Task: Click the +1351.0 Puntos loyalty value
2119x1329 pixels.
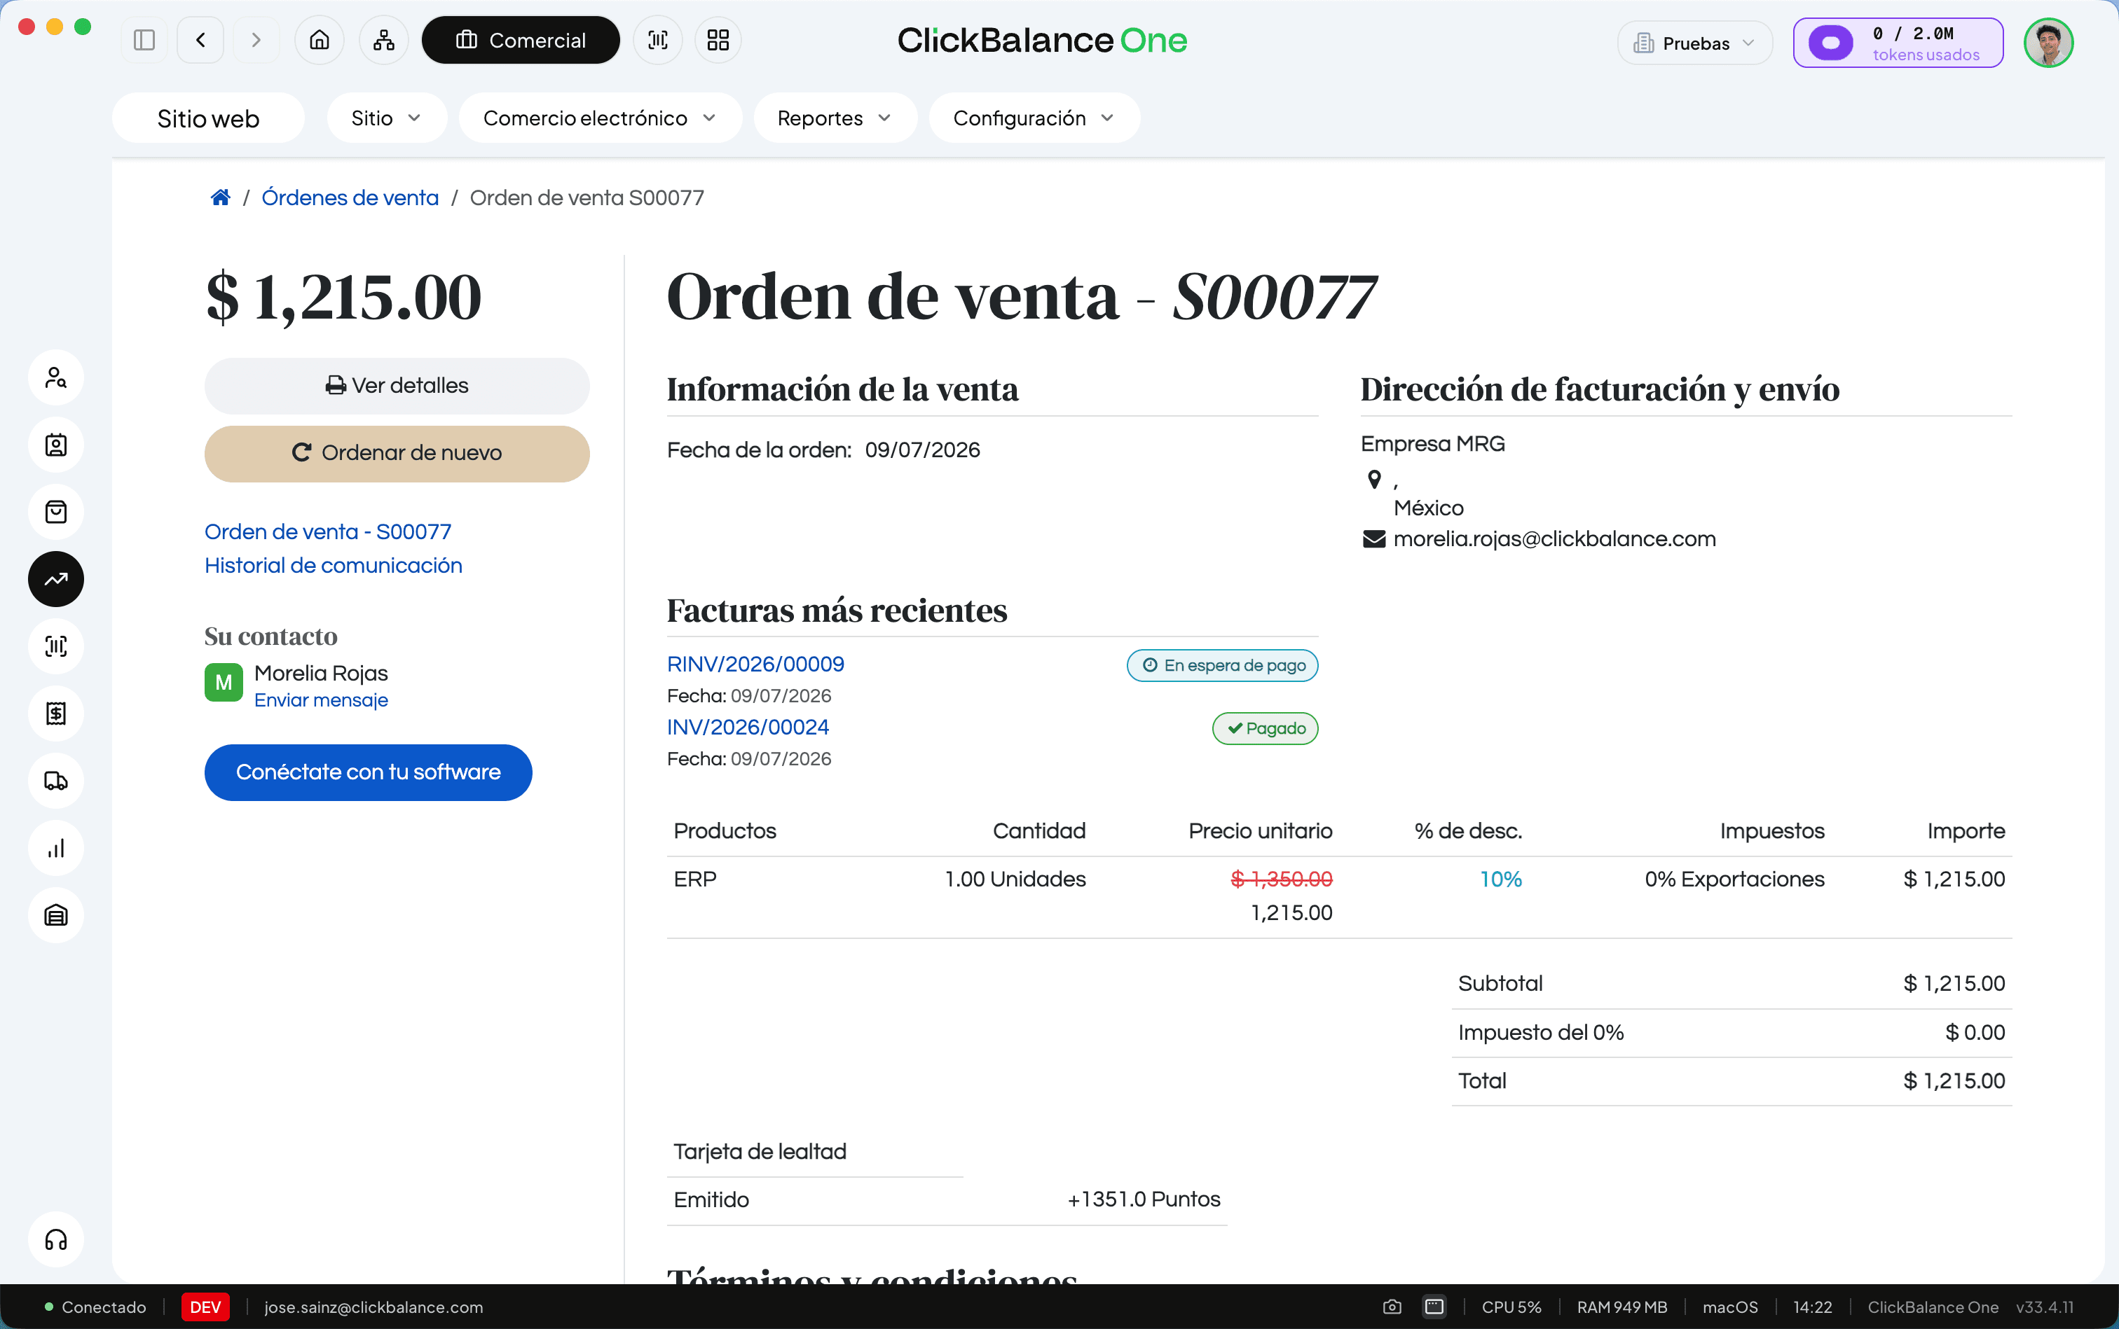Action: [x=1144, y=1199]
